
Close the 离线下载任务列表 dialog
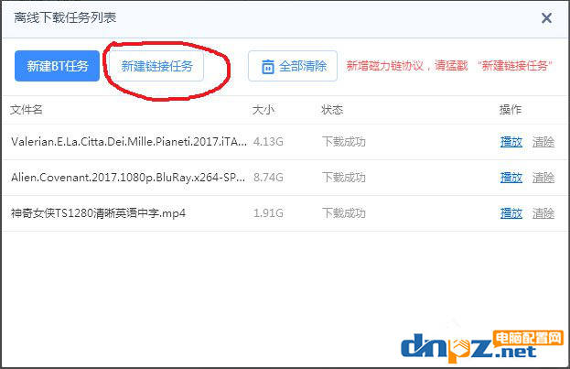tap(546, 17)
